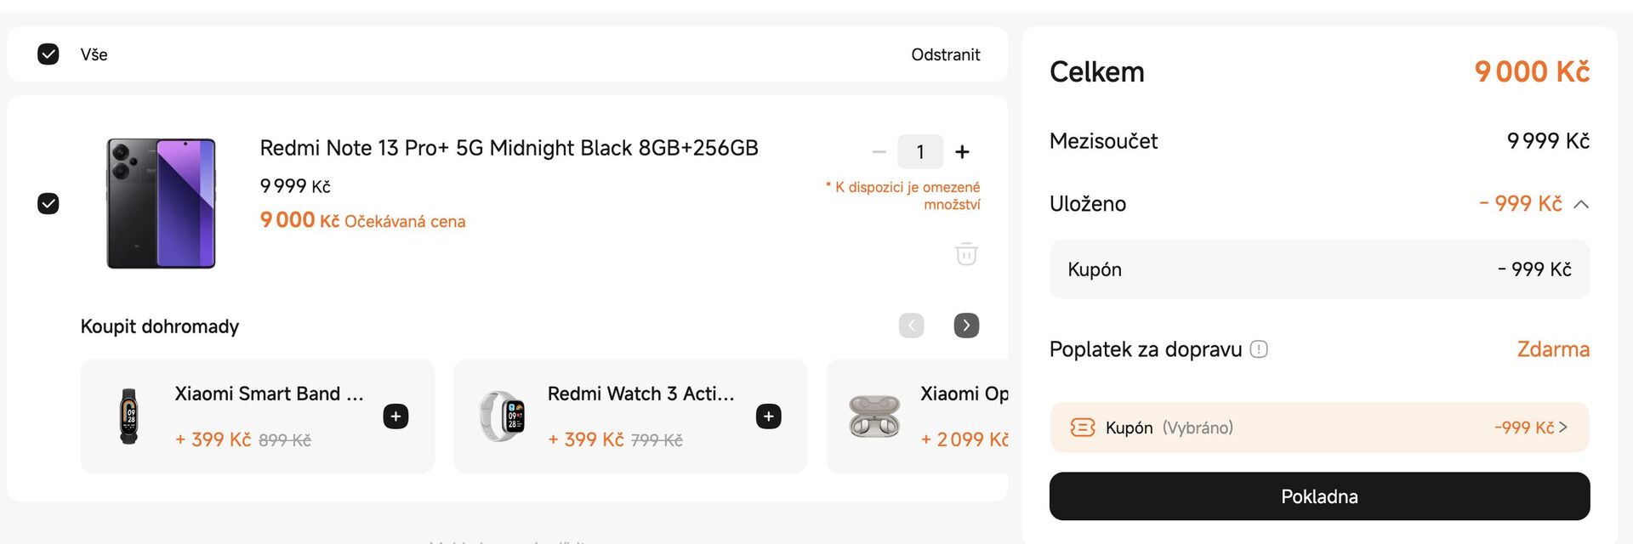Image resolution: width=1633 pixels, height=544 pixels.
Task: Add Xiaomi Smart Band using its plus icon
Action: [395, 416]
